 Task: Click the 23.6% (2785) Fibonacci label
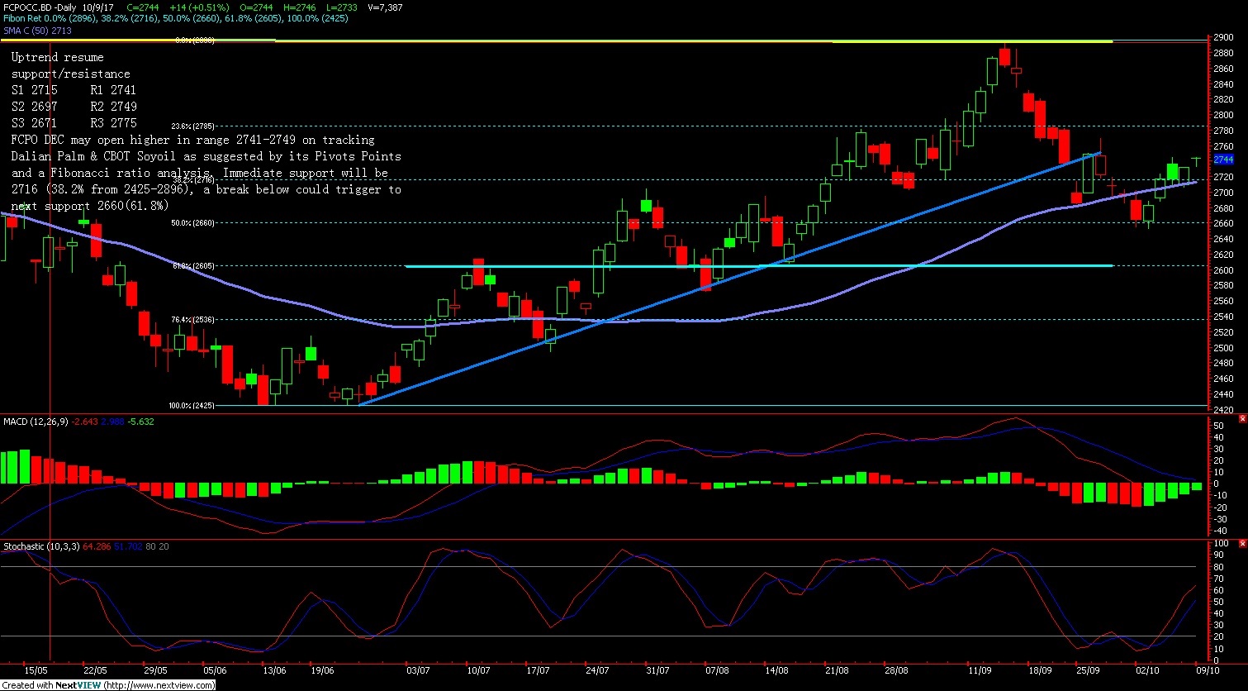[192, 126]
